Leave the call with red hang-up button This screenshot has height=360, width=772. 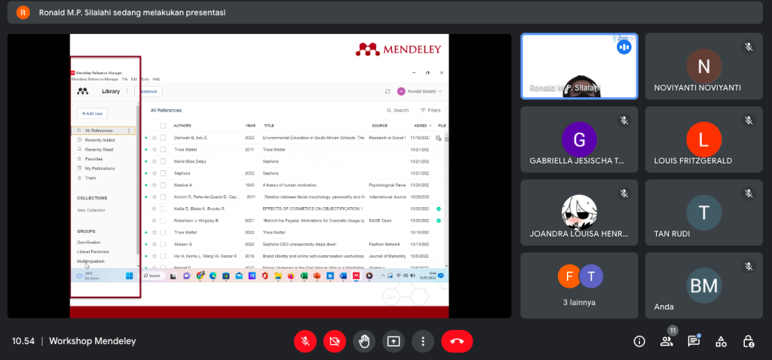457,341
